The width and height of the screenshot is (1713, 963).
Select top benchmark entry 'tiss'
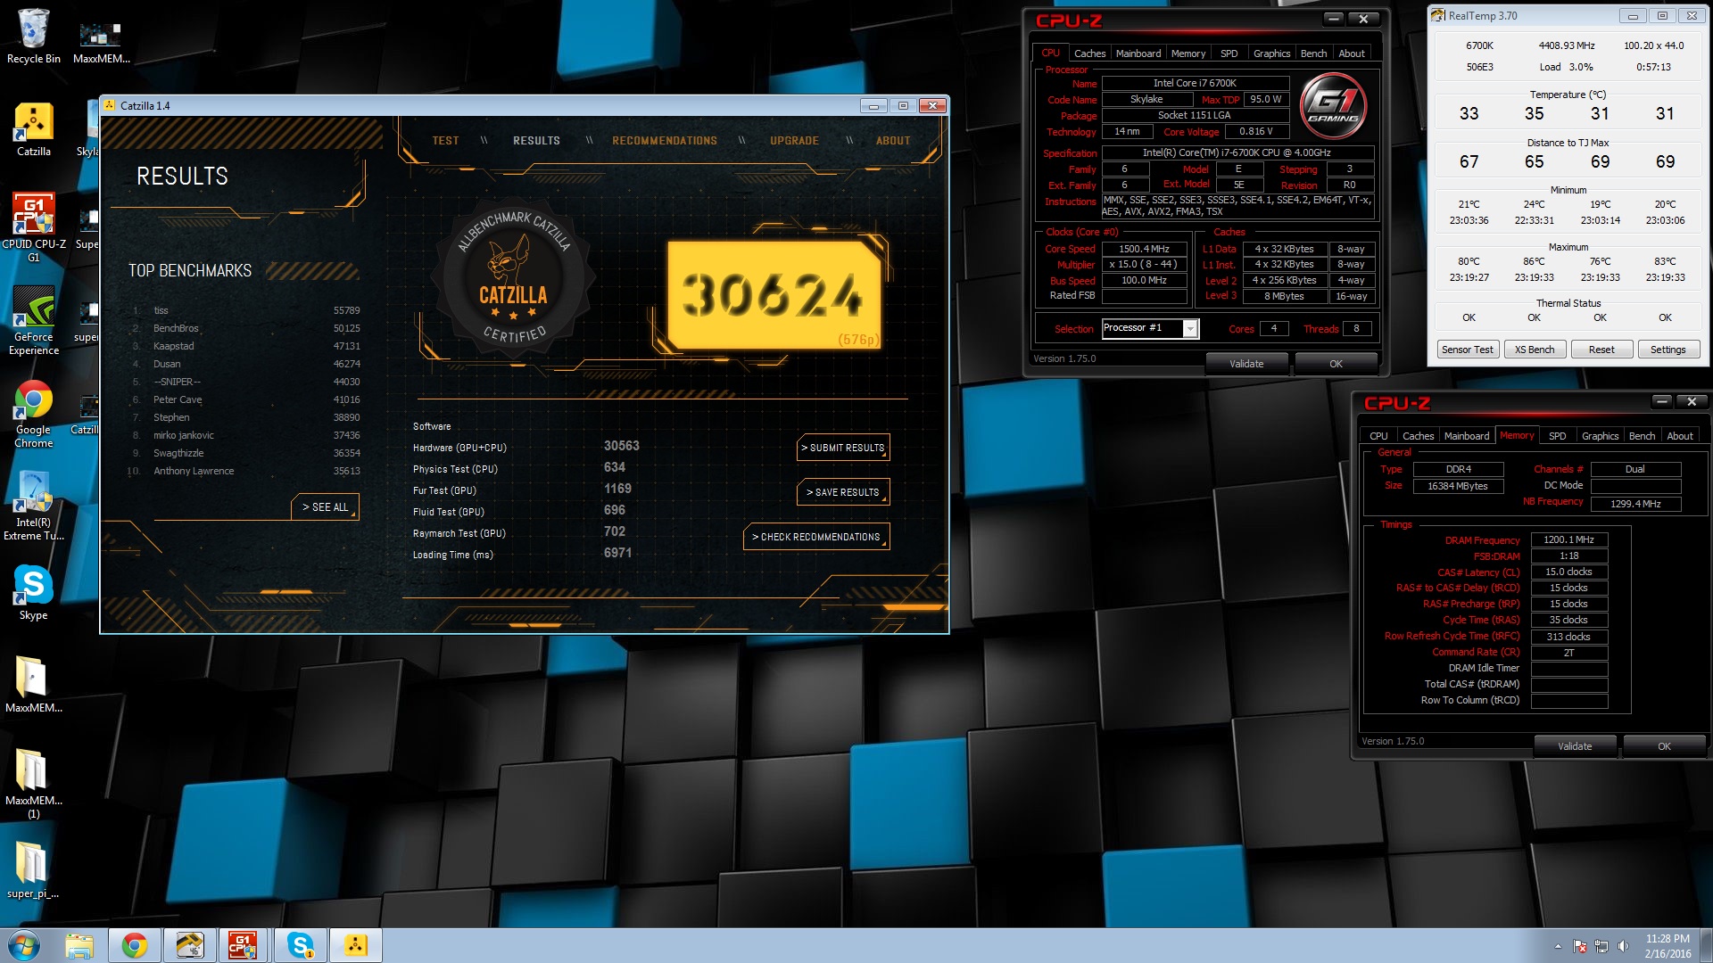click(x=246, y=310)
